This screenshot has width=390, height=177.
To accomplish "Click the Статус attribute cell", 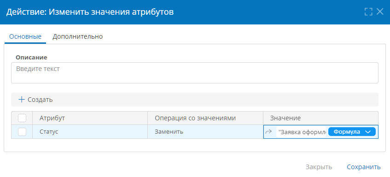I will click(90, 132).
